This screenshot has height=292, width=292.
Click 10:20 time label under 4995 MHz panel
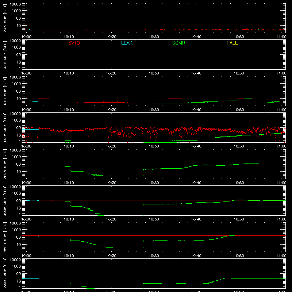pos(111,219)
